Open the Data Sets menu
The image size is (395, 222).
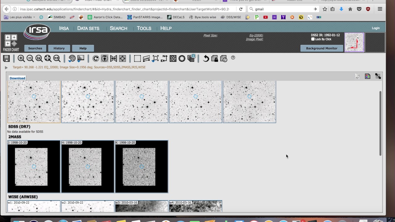coord(88,28)
